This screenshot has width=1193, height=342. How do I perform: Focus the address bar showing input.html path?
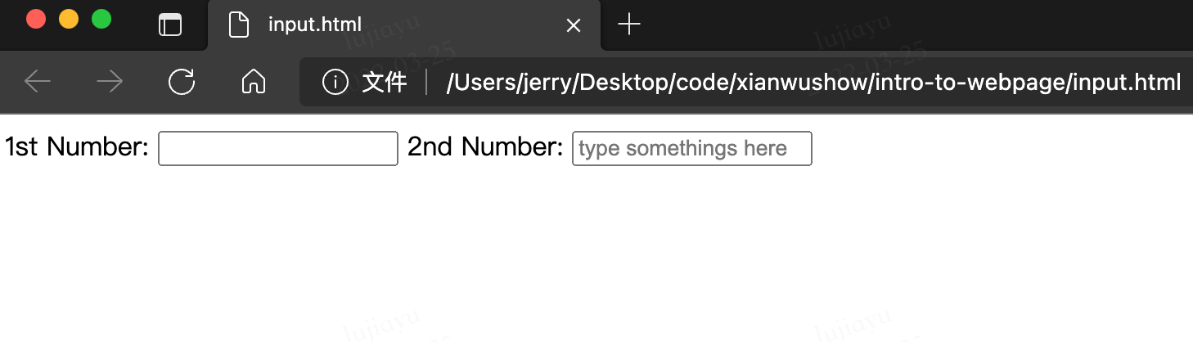(813, 82)
